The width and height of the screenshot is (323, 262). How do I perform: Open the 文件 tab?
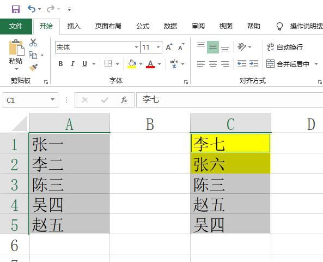tap(16, 26)
